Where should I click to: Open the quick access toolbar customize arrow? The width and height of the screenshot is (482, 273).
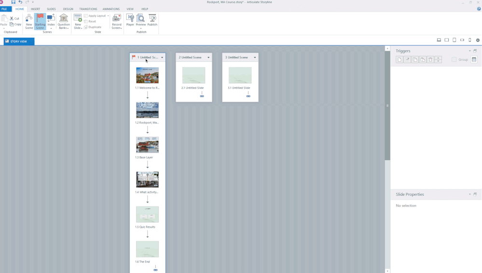coord(33,2)
